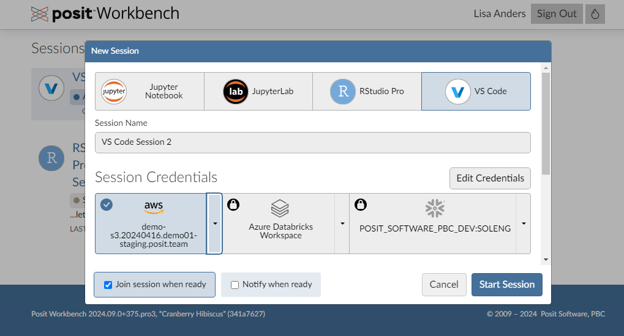Open Edit Credentials
Image resolution: width=624 pixels, height=336 pixels.
coord(490,178)
